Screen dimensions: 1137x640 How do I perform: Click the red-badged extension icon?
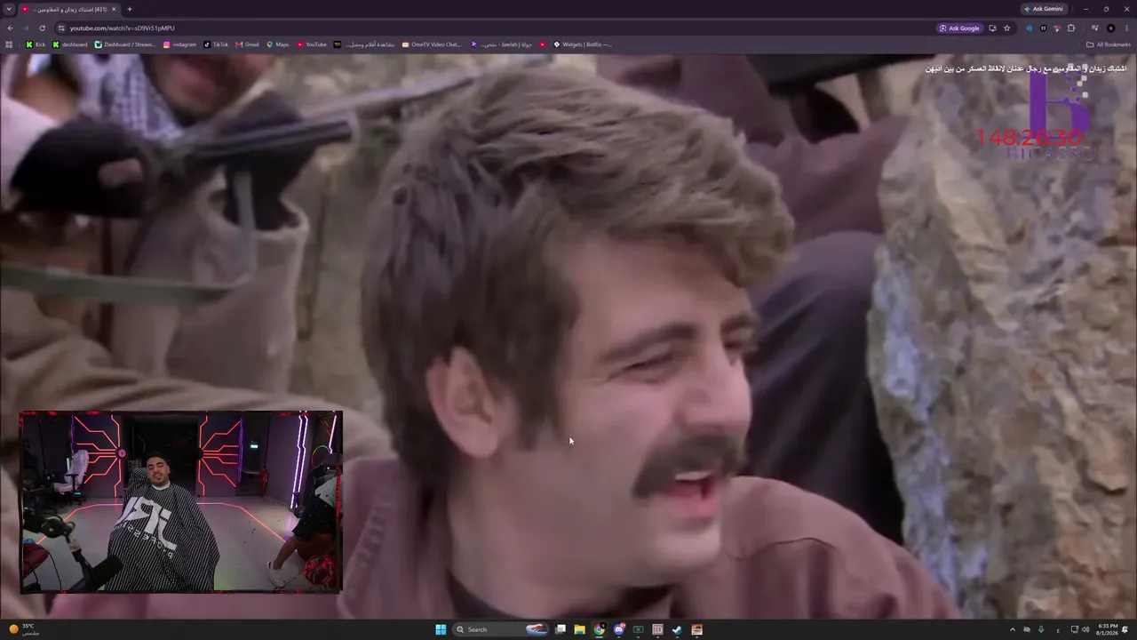[x=1056, y=28]
